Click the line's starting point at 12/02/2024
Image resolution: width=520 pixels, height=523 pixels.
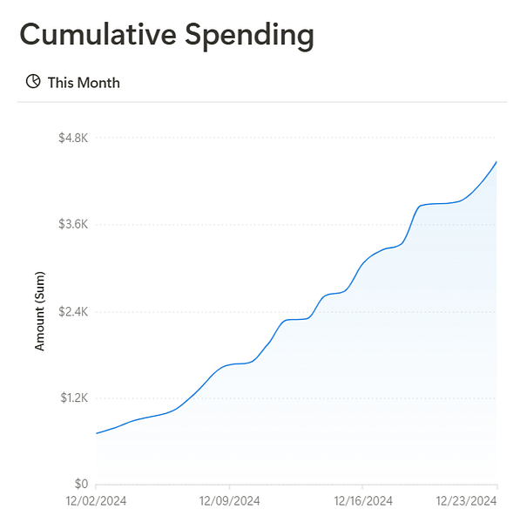click(97, 433)
